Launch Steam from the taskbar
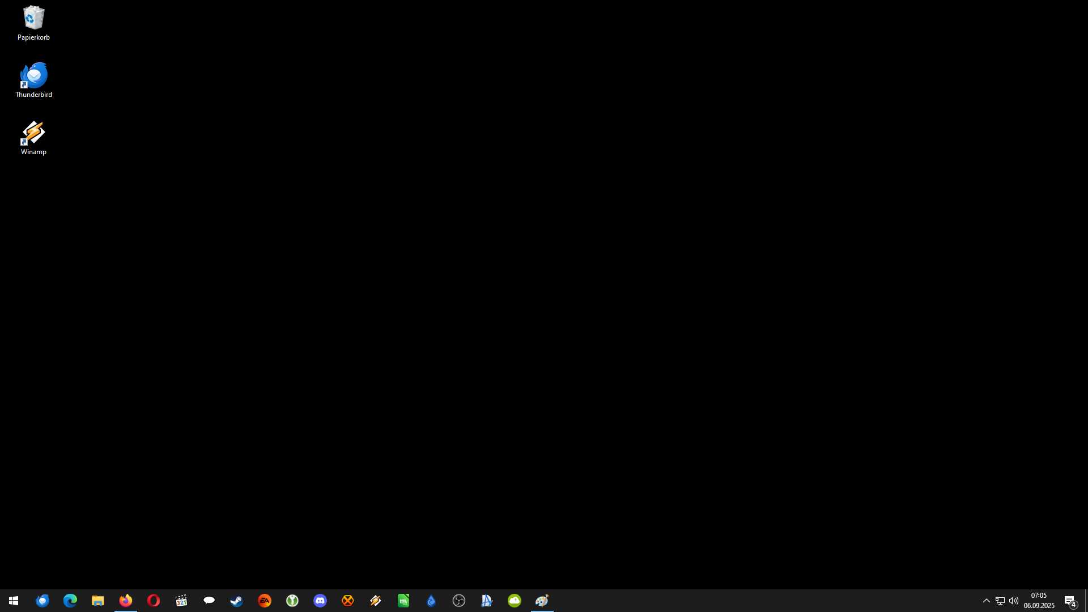The width and height of the screenshot is (1088, 612). tap(237, 601)
